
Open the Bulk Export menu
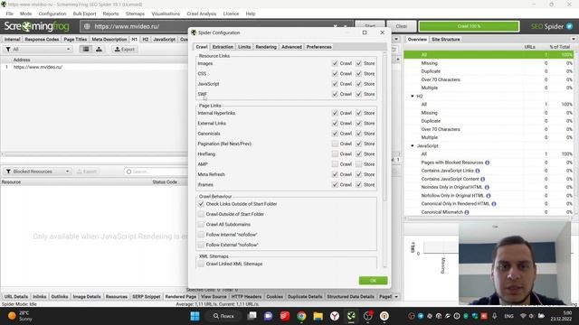(84, 14)
